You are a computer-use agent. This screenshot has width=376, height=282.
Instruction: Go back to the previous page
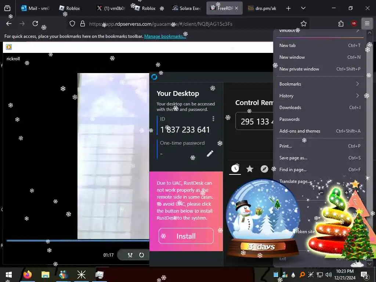pyautogui.click(x=9, y=23)
